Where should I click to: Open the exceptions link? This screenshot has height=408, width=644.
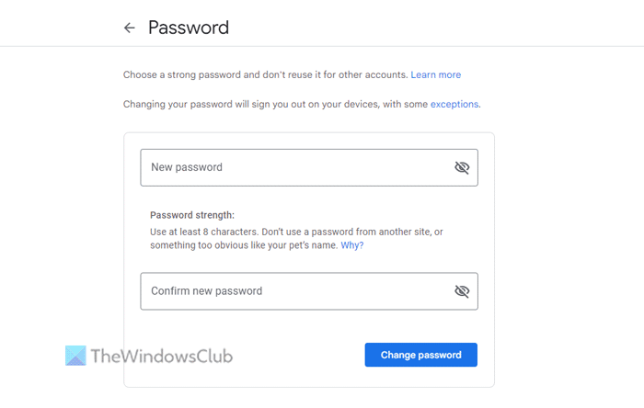[x=454, y=105]
